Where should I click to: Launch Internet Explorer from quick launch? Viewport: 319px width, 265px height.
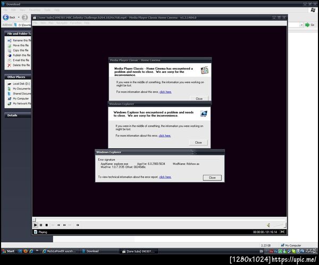pyautogui.click(x=31, y=251)
